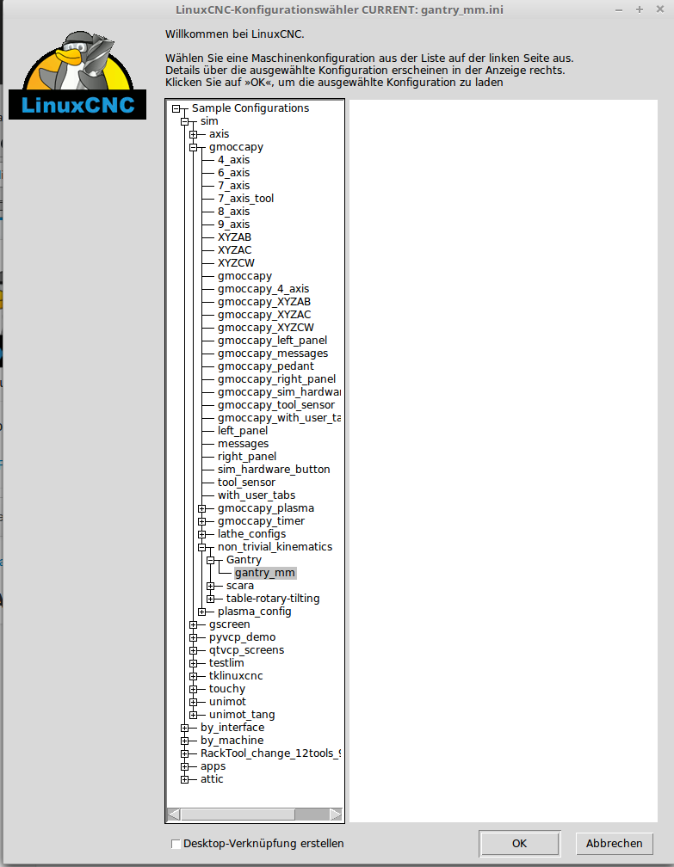Select the 6_axis configuration
674x867 pixels.
[x=233, y=173]
